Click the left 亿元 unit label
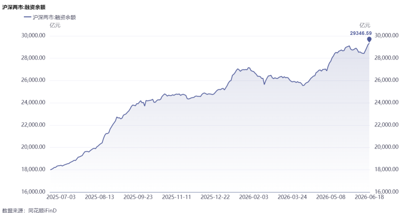 pos(55,26)
